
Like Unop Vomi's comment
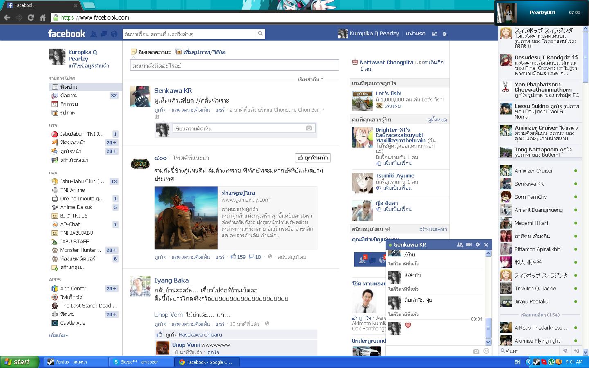click(x=213, y=352)
